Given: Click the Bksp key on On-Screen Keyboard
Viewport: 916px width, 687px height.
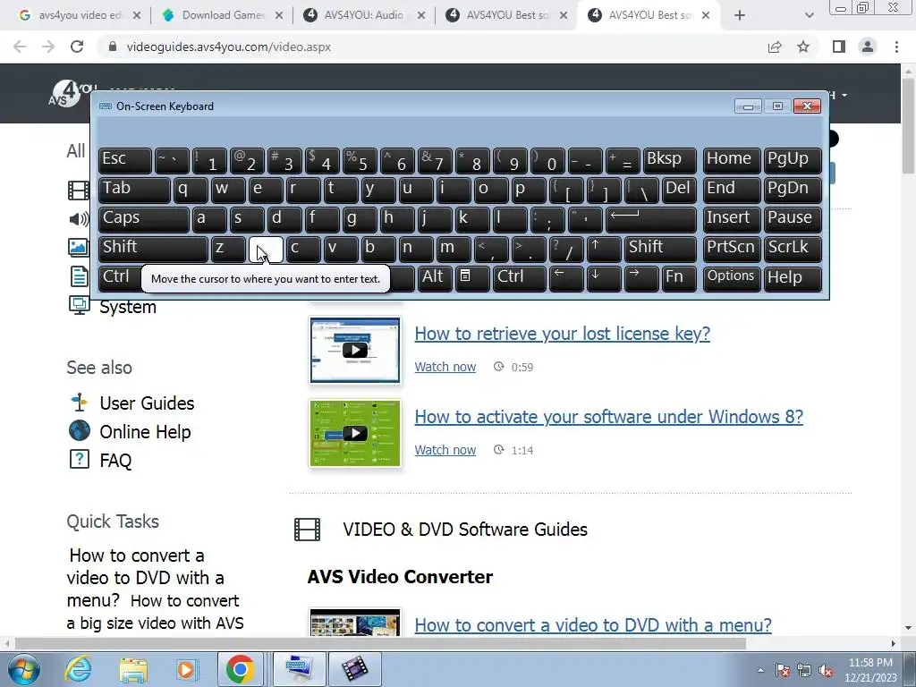Looking at the screenshot, I should coord(670,160).
